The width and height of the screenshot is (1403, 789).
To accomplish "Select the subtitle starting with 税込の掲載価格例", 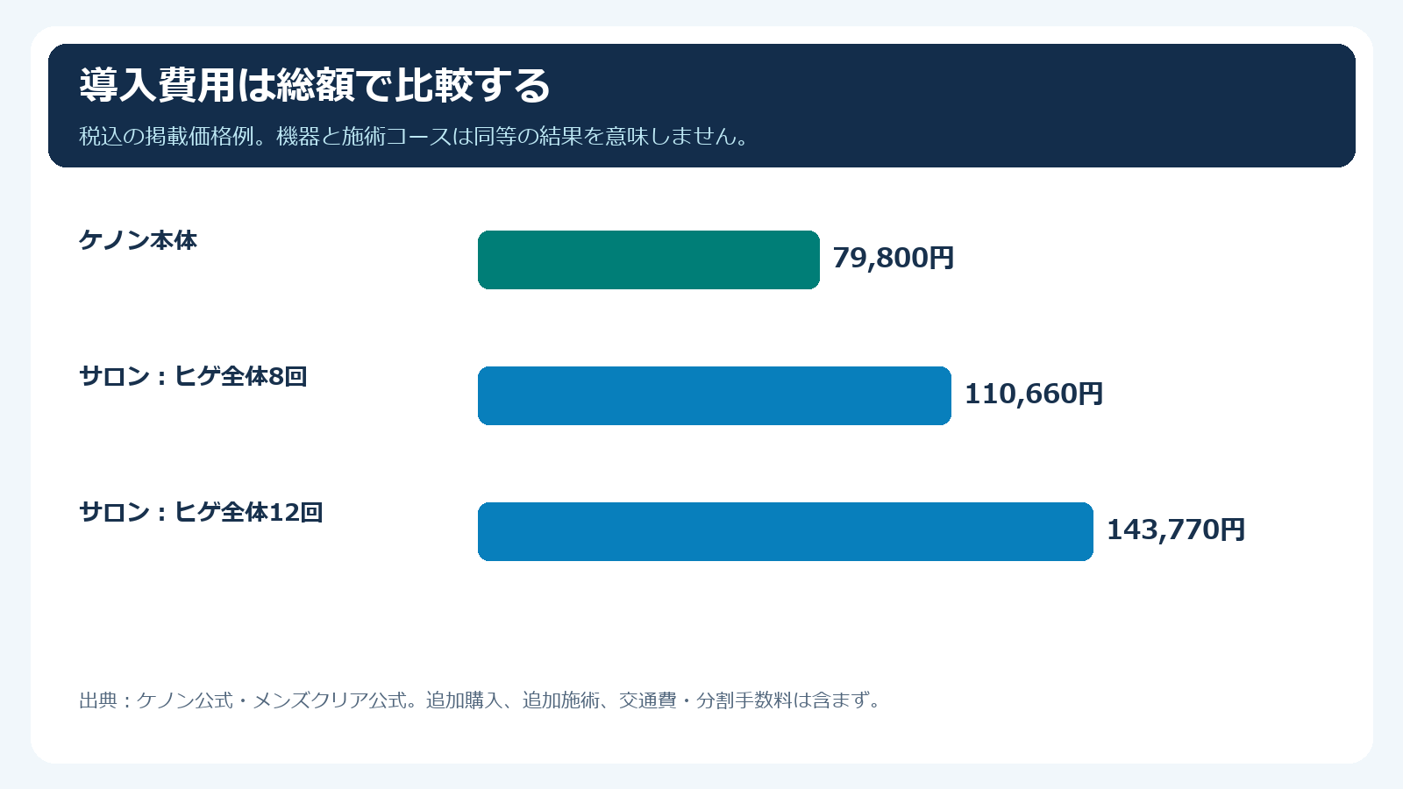I will [x=414, y=137].
